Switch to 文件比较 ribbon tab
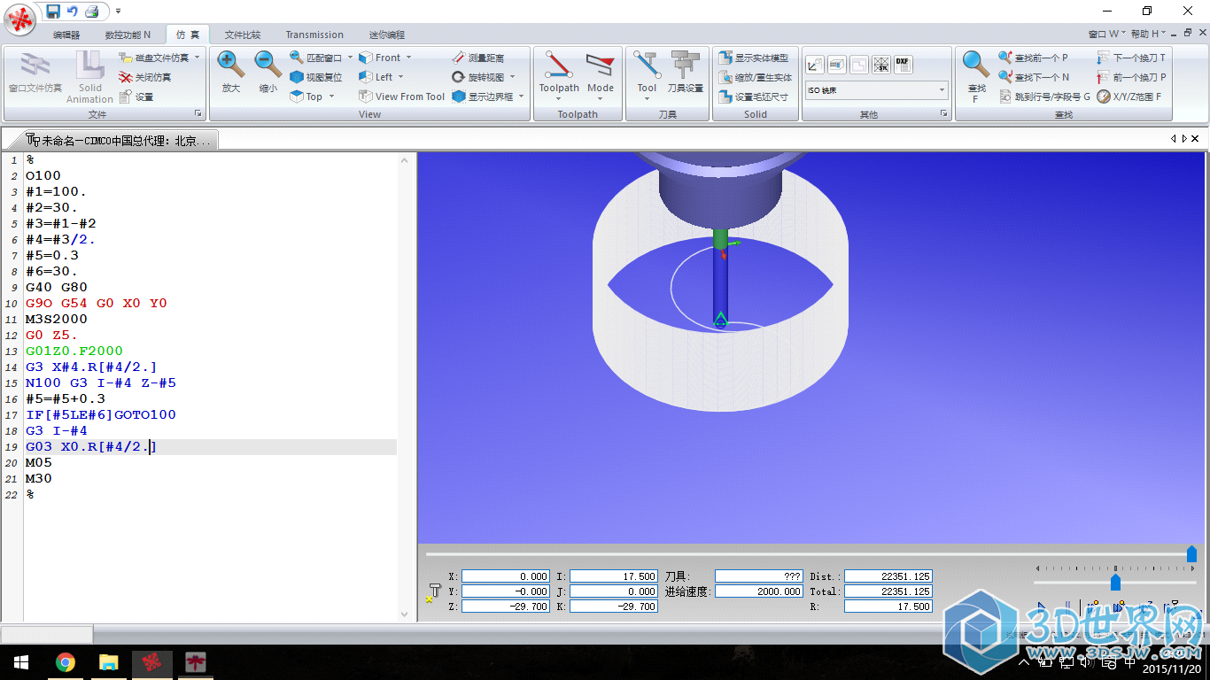The width and height of the screenshot is (1210, 680). (242, 35)
